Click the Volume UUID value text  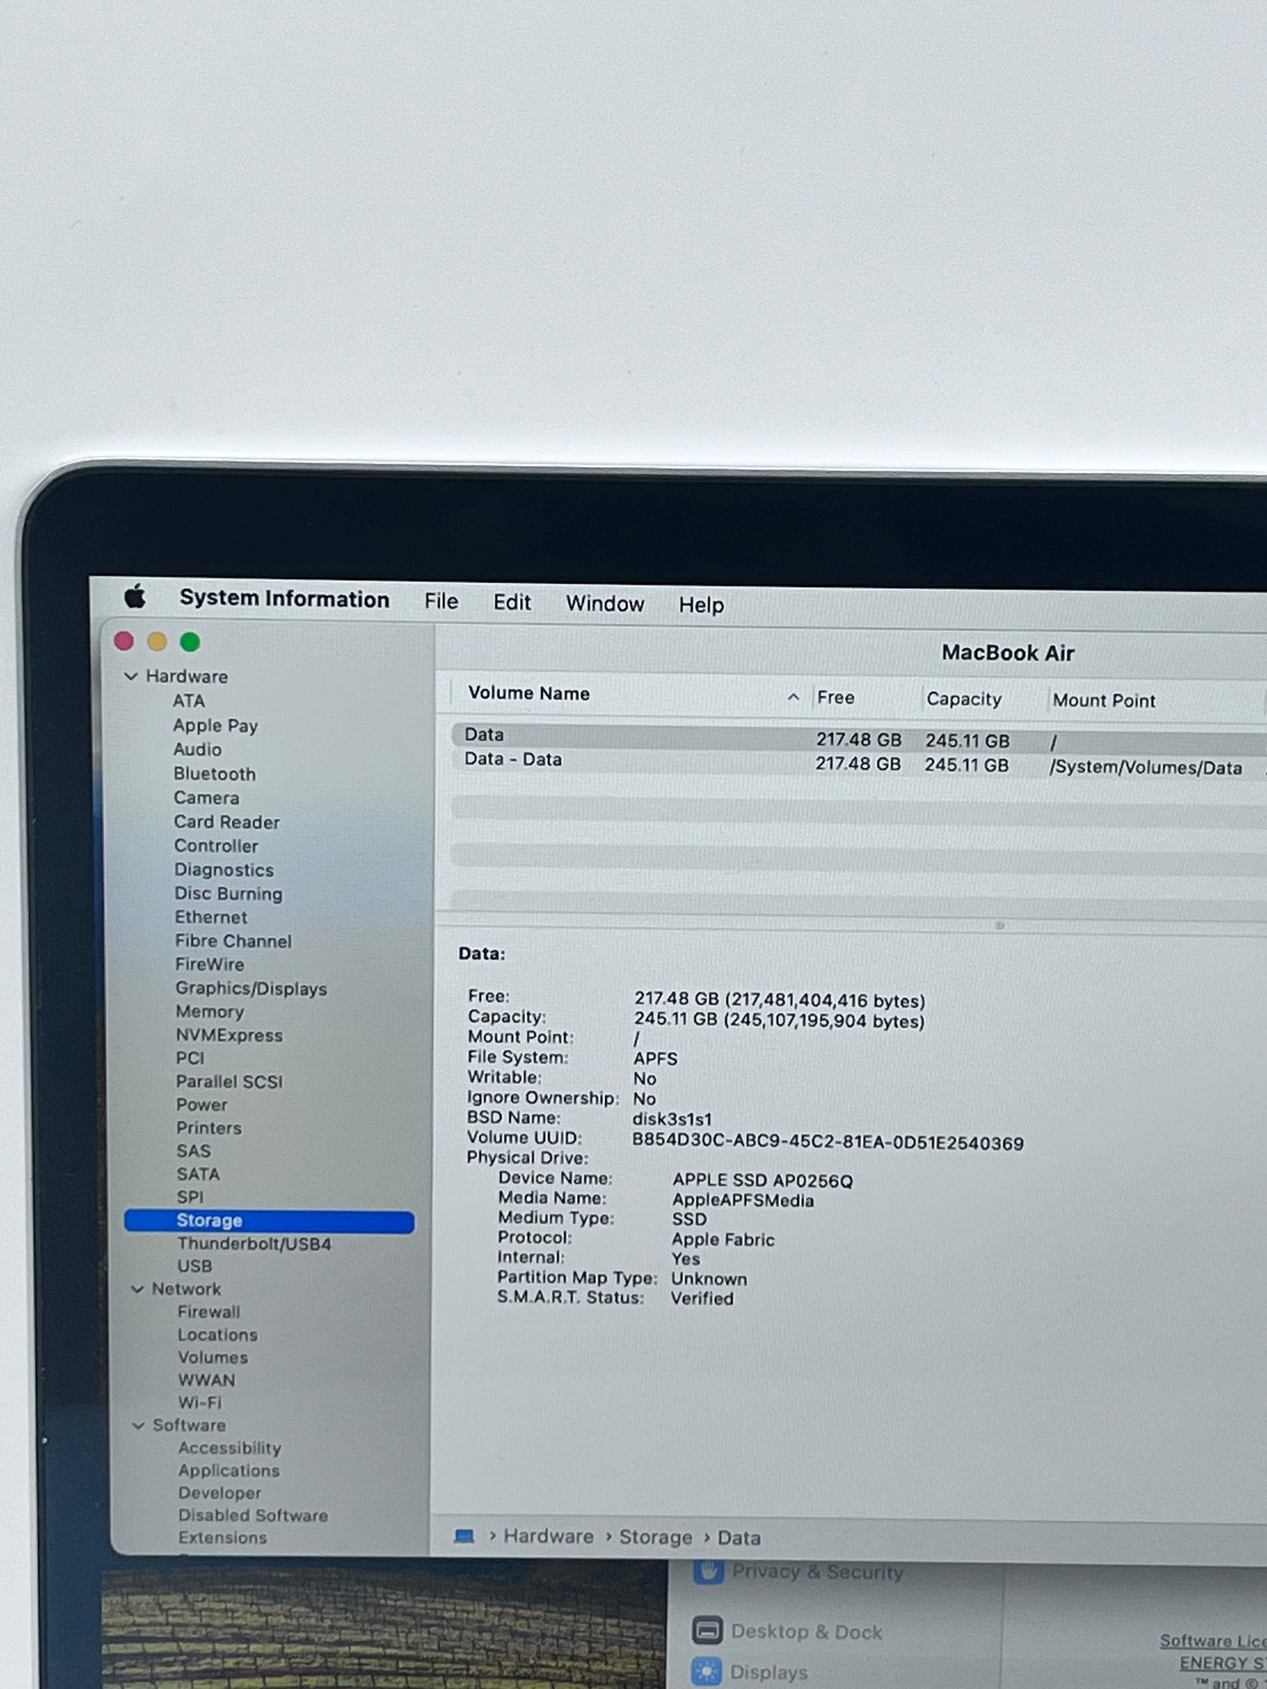tap(828, 1142)
